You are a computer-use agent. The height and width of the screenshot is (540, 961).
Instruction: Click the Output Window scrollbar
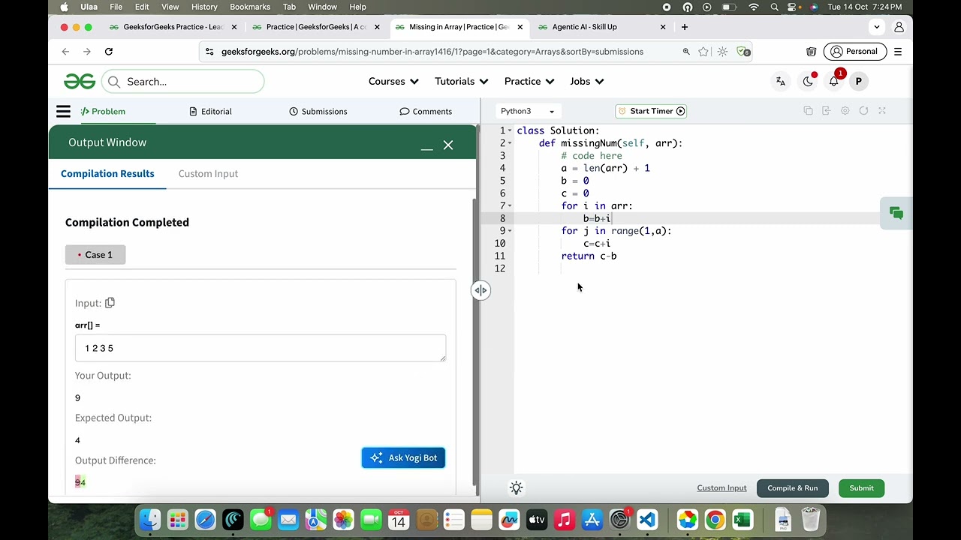(x=474, y=341)
